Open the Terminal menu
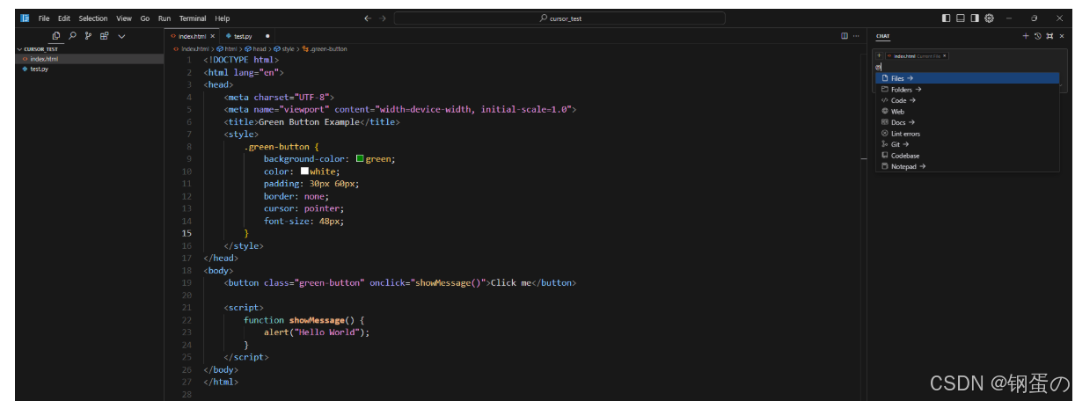Viewport: 1075px width, 401px height. [193, 18]
